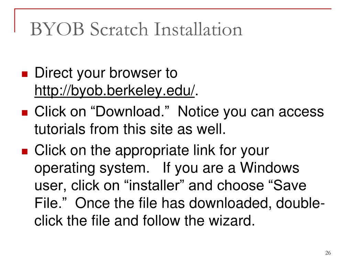The height and width of the screenshot is (264, 352).
Task: Click the word "double-" ending the fourth line
Action: 300,203
